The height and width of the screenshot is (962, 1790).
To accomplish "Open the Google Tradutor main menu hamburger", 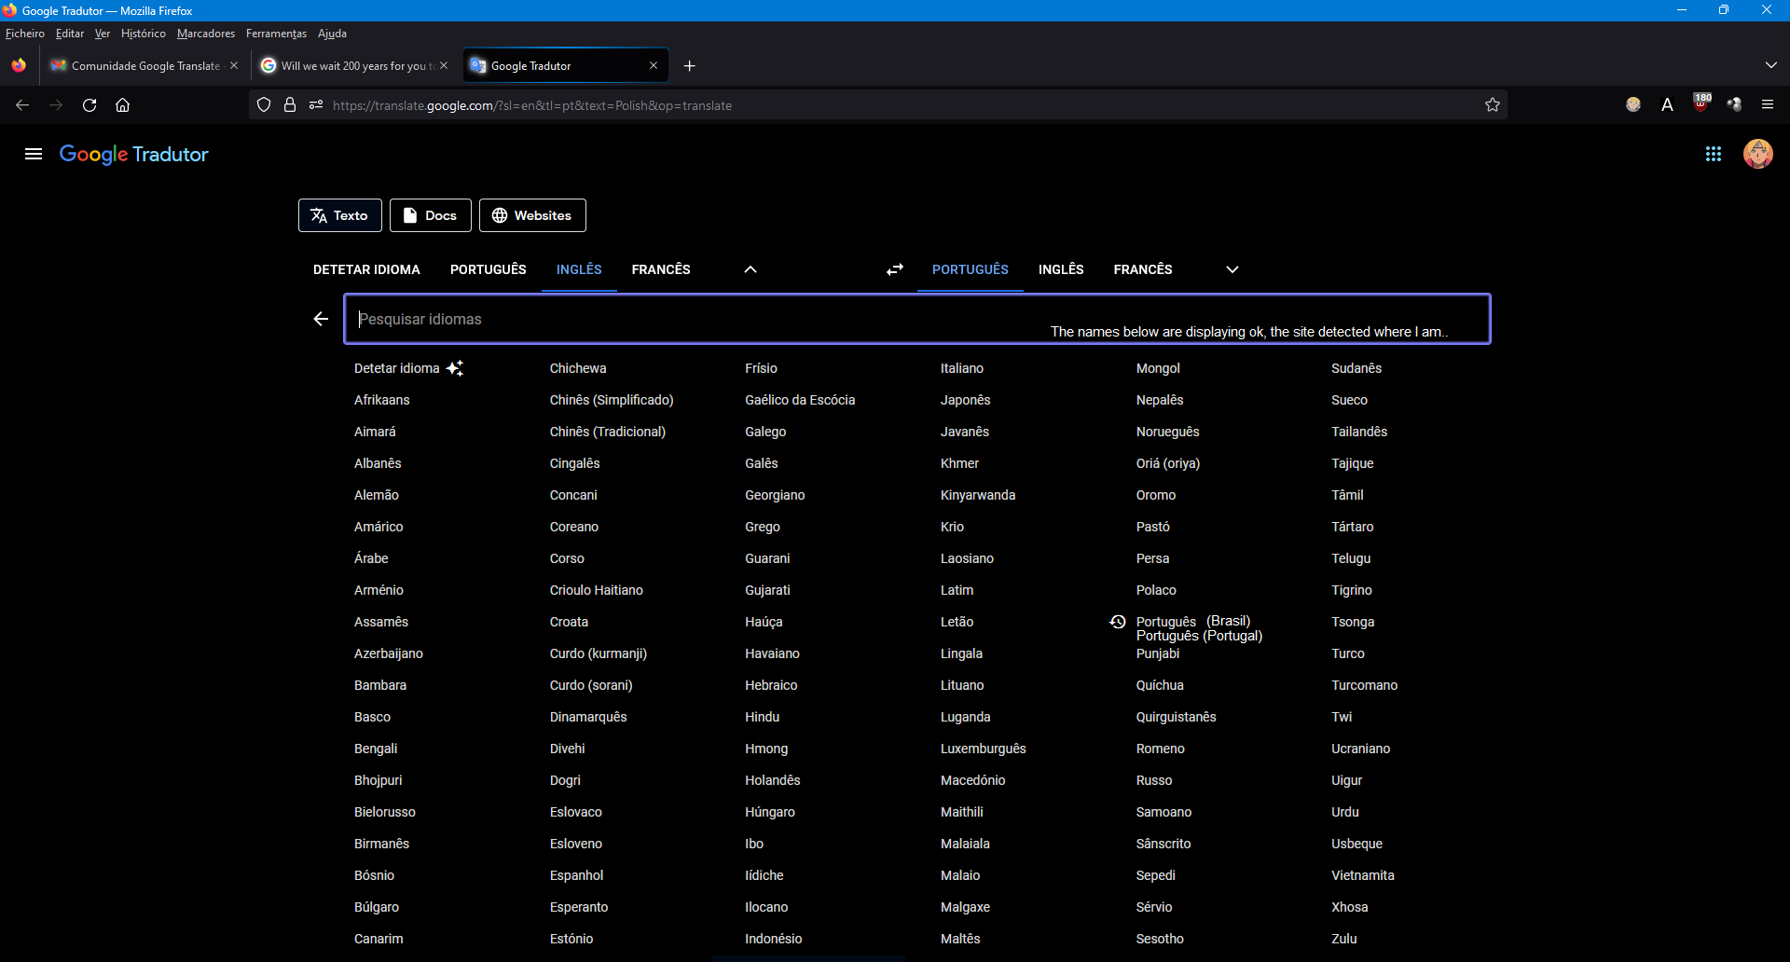I will coord(34,154).
